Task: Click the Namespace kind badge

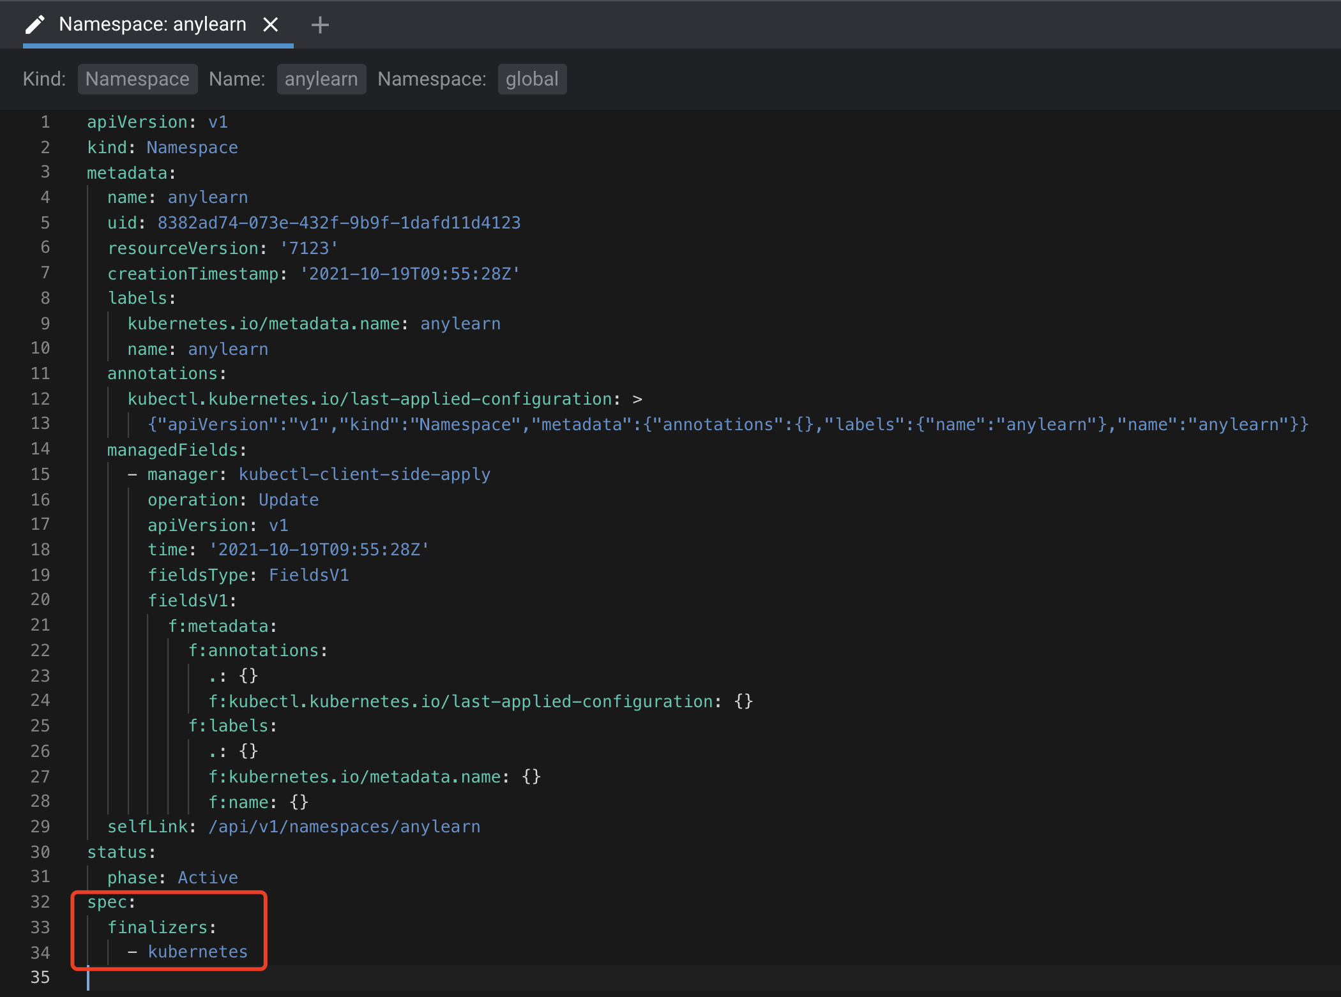Action: [137, 79]
